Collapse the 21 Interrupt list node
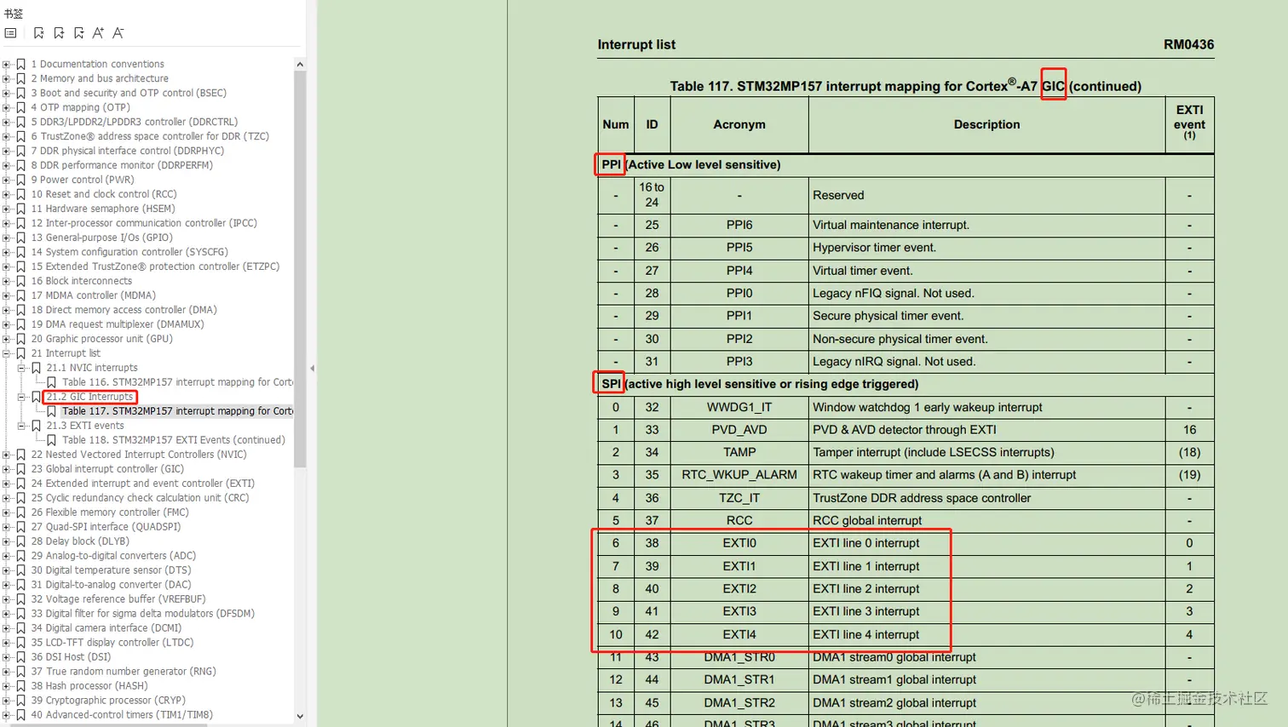The image size is (1288, 727). click(7, 353)
